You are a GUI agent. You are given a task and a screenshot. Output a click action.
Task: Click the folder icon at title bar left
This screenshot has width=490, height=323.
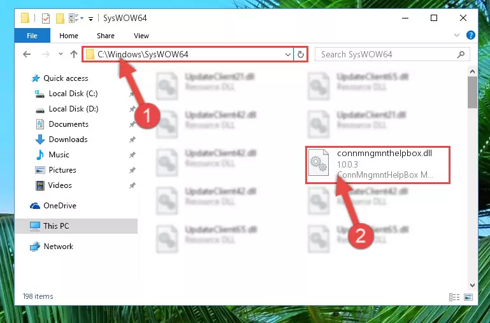(25, 18)
